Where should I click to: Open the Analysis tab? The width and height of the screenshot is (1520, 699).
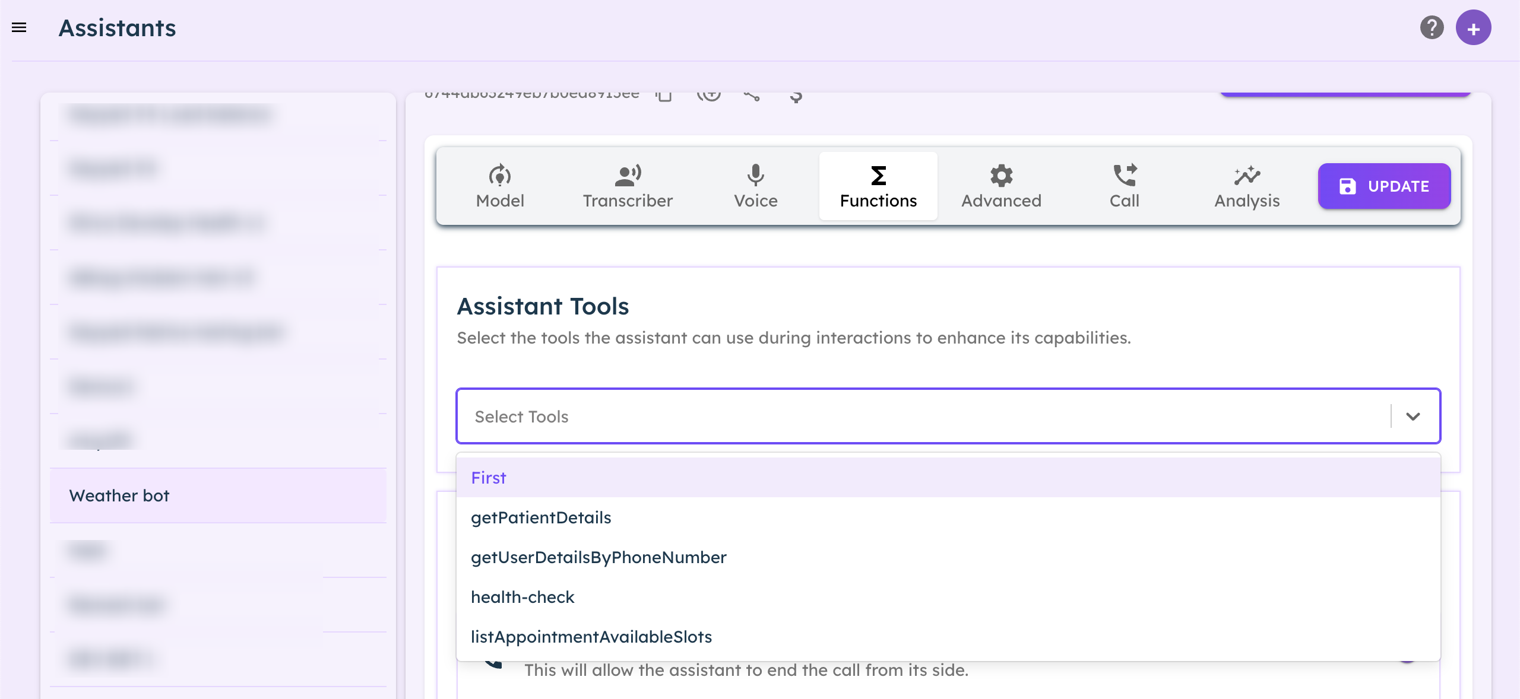tap(1247, 186)
